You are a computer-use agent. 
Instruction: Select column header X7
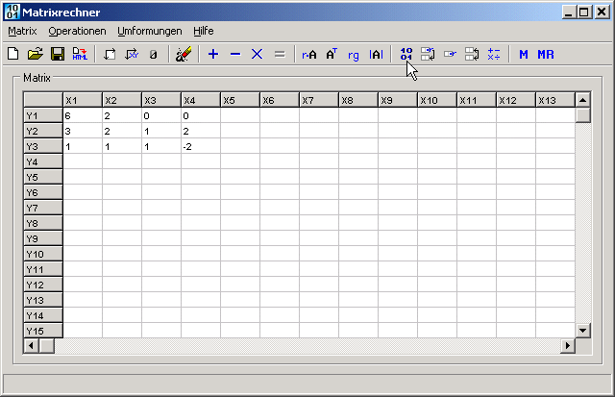click(318, 100)
